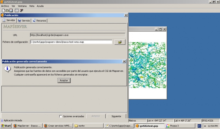Browse for configuration file folder button

(x=120, y=42)
